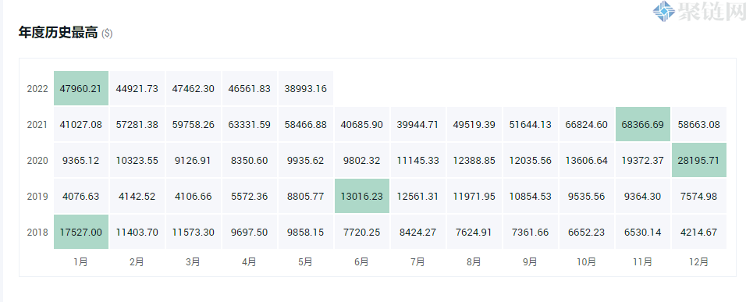Click the value 9802.32

(x=361, y=160)
